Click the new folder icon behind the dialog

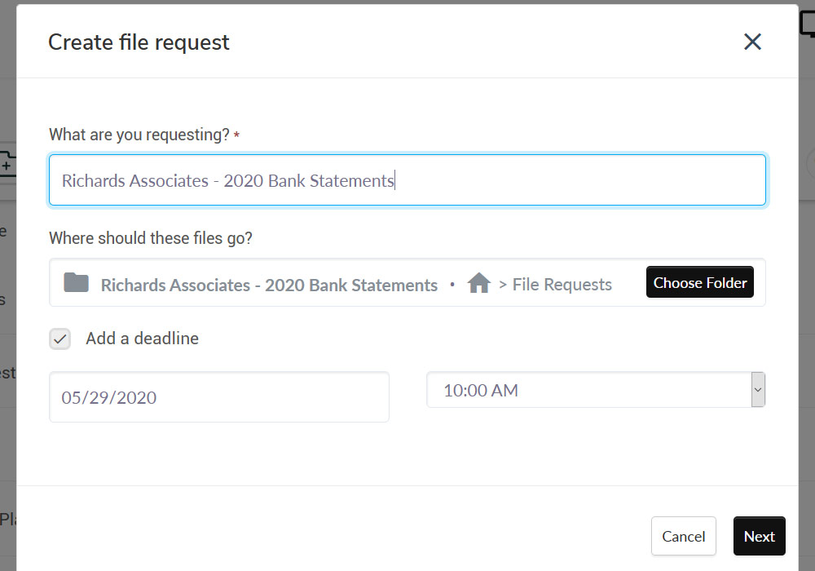7,164
